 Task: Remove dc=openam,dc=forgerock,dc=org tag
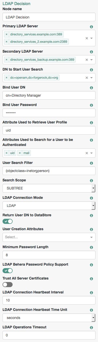7,78
